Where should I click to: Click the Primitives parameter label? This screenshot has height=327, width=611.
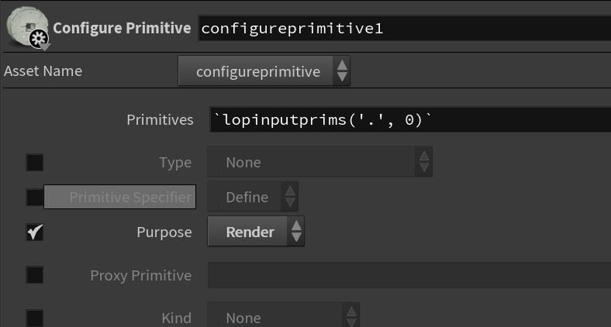tap(160, 119)
